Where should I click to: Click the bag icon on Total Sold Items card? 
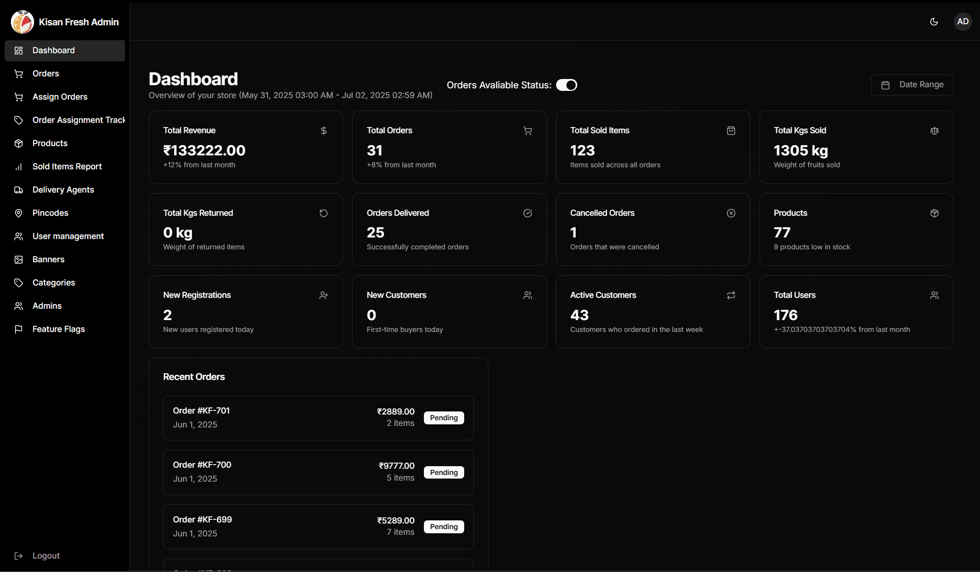pos(731,131)
